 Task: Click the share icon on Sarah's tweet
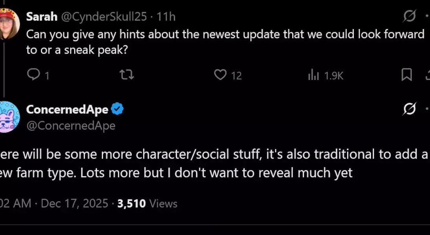point(428,75)
